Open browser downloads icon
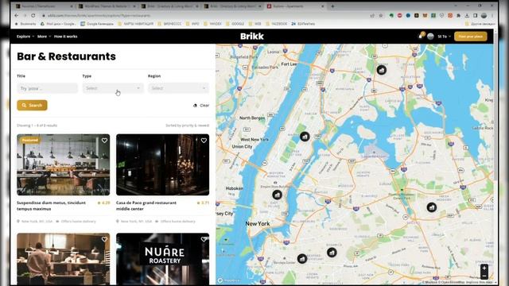This screenshot has width=509, height=286. coord(467,15)
